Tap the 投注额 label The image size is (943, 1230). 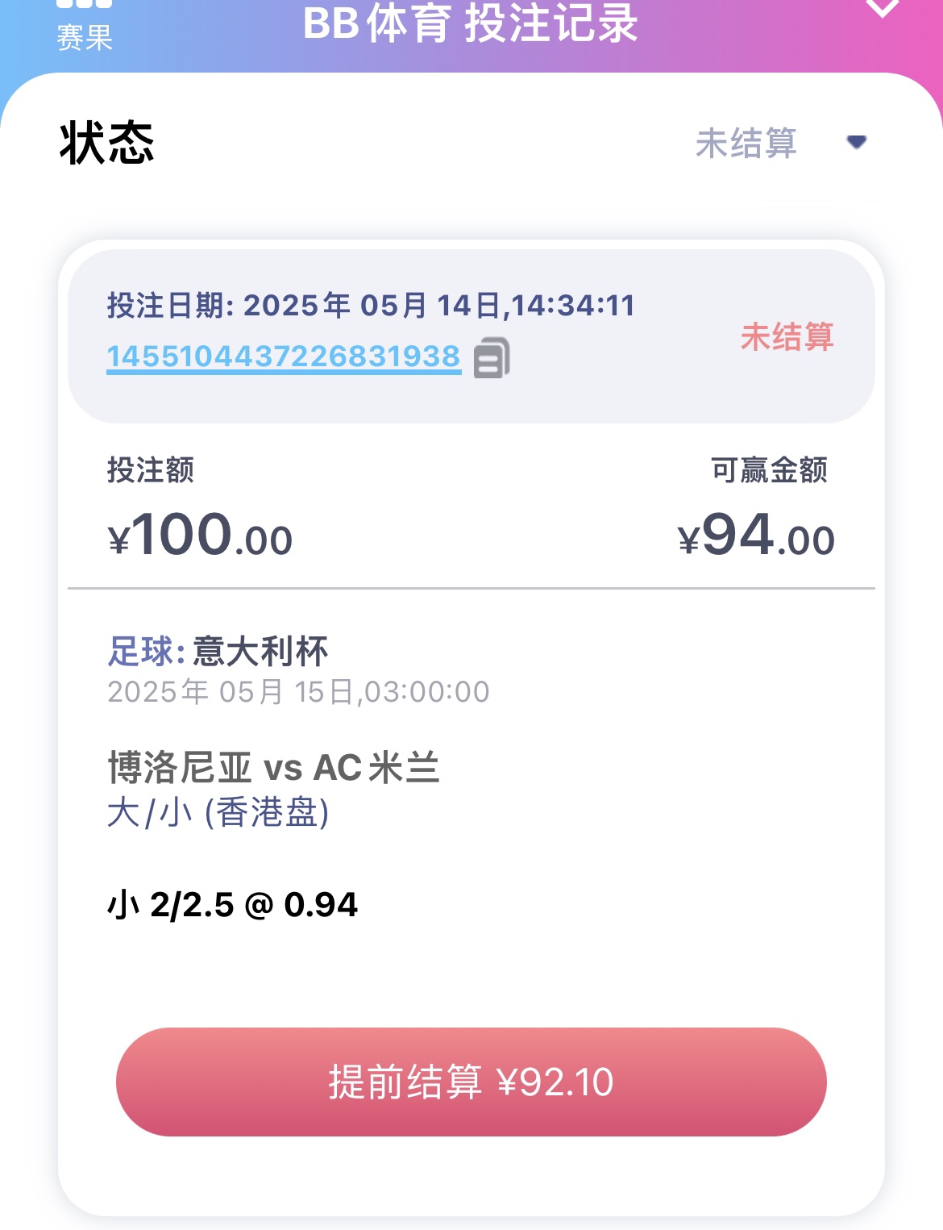151,469
